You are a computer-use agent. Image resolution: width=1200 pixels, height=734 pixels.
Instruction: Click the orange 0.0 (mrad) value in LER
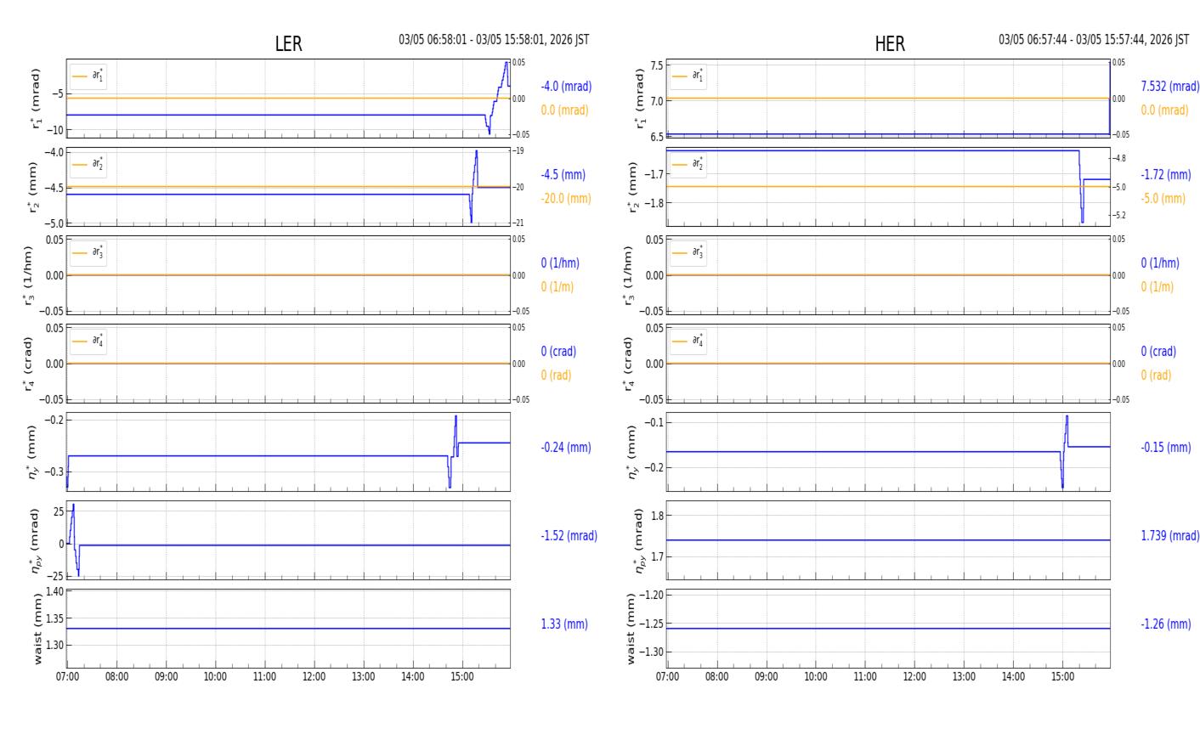[x=564, y=110]
